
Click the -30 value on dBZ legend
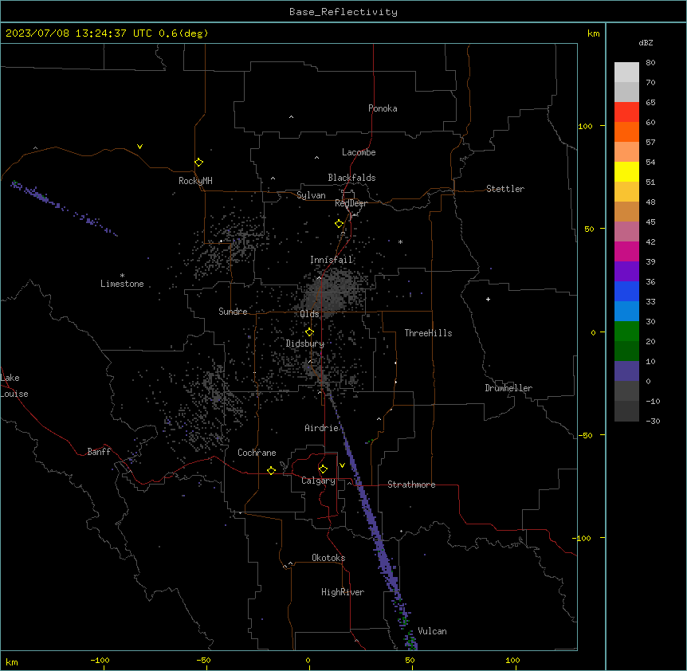click(653, 421)
